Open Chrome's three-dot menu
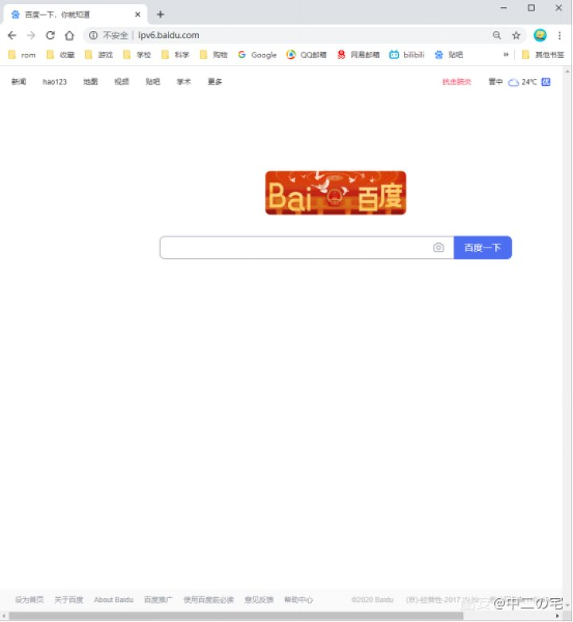 (559, 35)
